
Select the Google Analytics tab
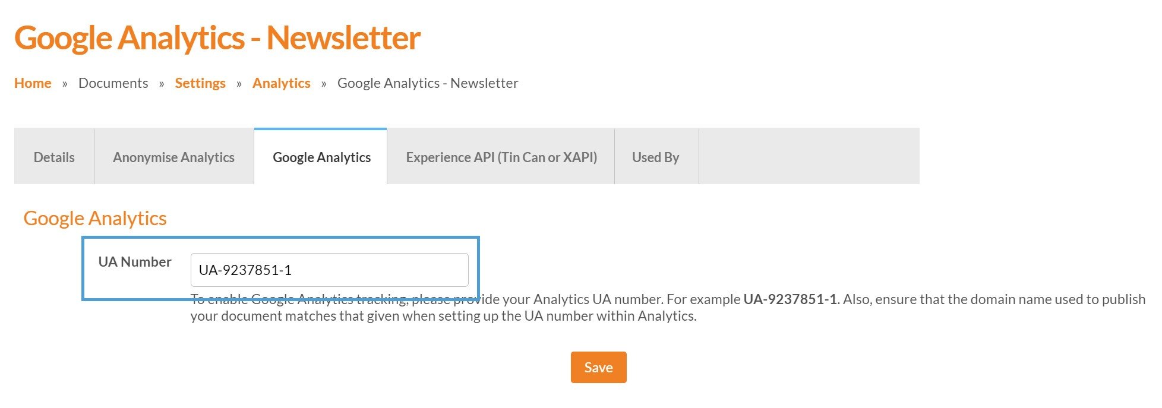click(x=321, y=157)
